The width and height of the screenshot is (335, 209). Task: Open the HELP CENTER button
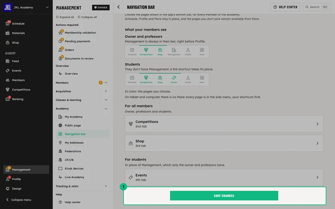(285, 7)
